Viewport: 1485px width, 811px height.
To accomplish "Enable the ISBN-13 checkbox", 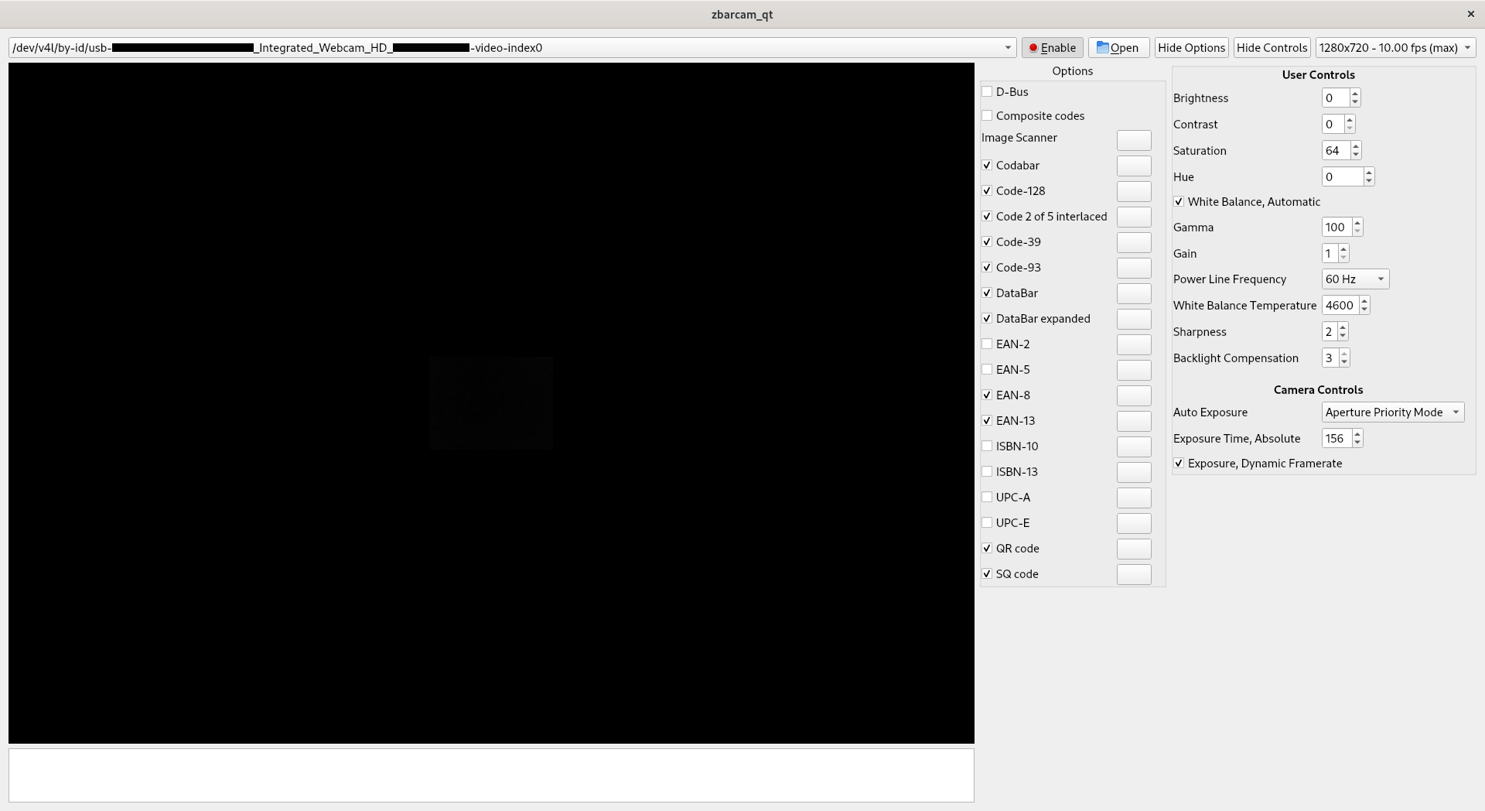I will (x=987, y=472).
